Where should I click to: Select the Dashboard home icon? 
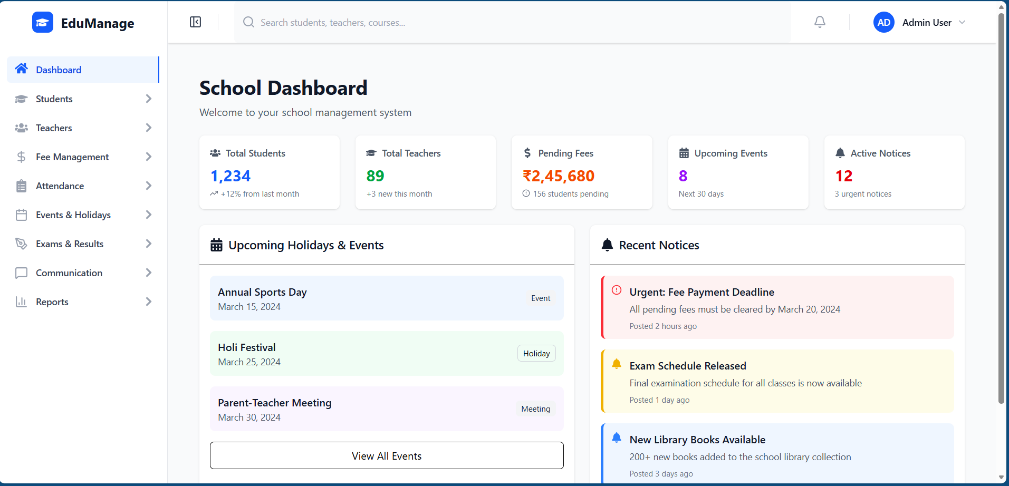coord(21,69)
